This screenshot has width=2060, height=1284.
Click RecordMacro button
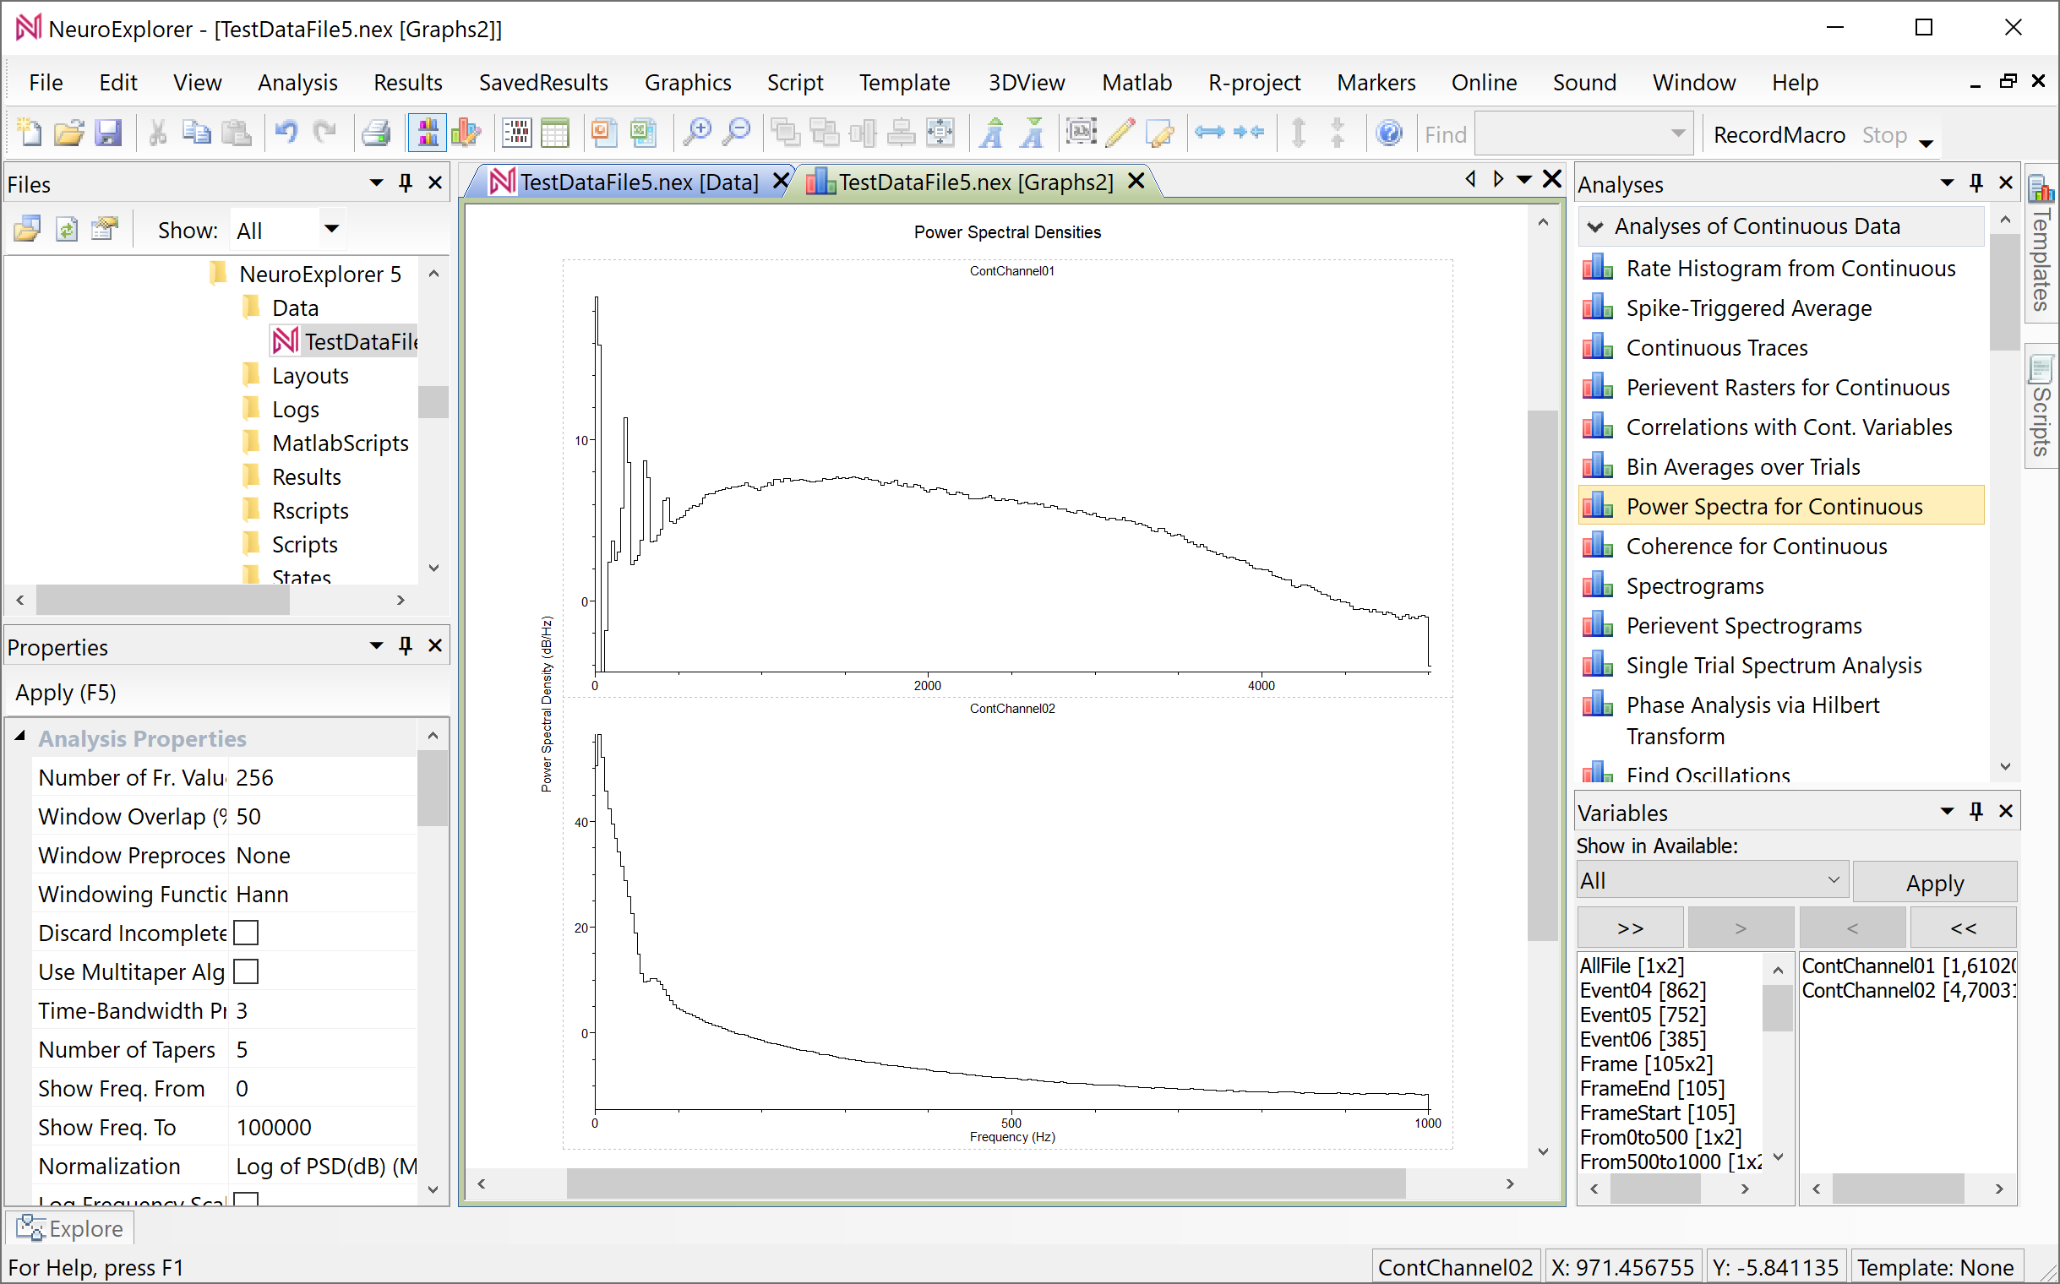coord(1779,134)
